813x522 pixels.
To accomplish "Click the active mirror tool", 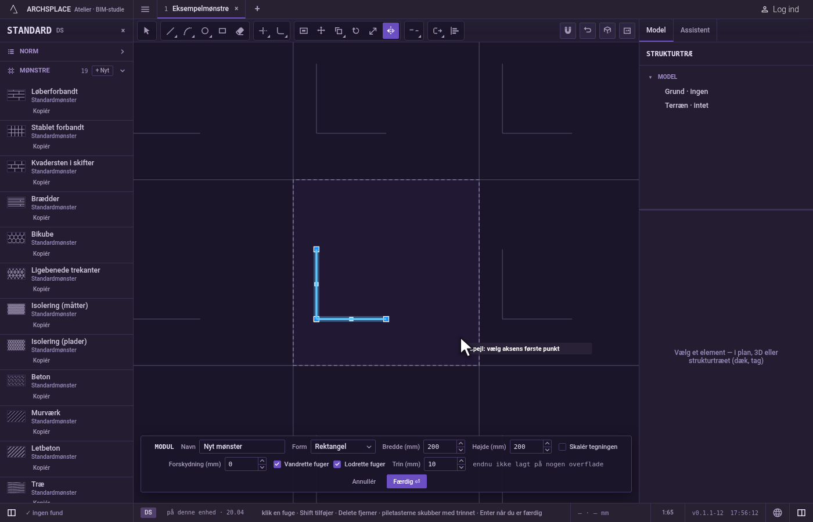I will pos(391,31).
